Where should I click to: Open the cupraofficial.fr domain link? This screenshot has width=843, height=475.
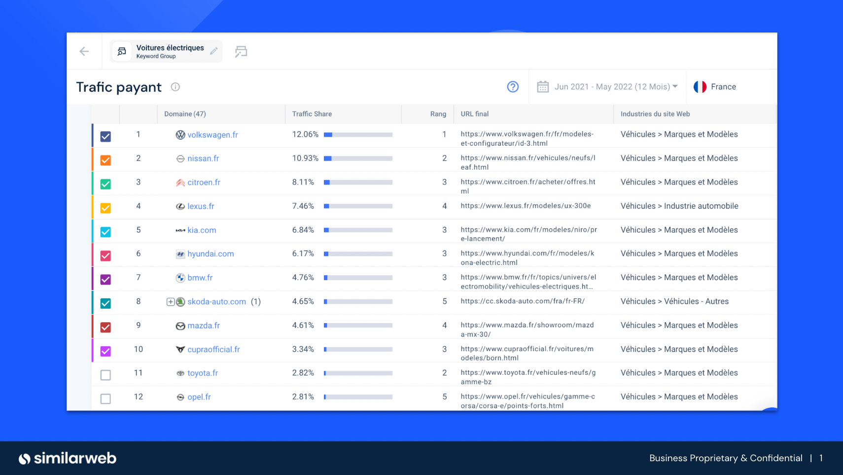(213, 349)
